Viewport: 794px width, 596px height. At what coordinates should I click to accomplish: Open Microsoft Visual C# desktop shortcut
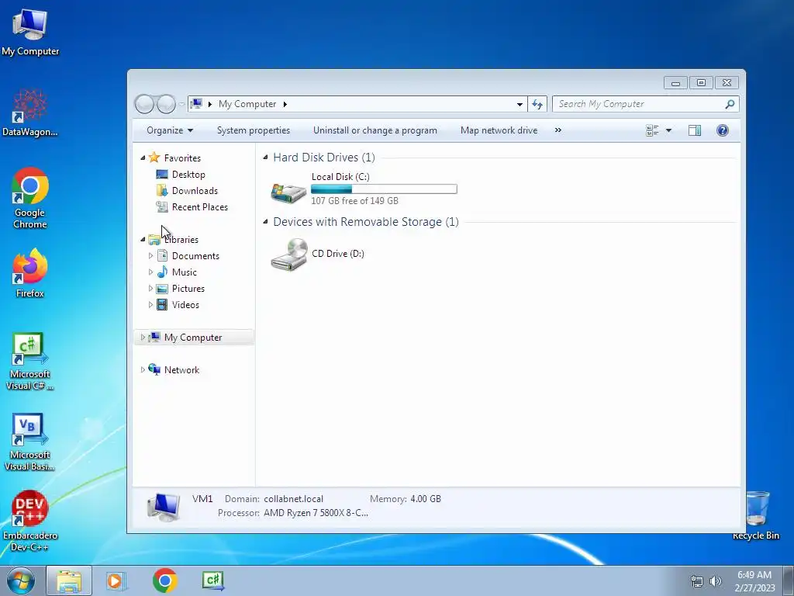pos(30,361)
